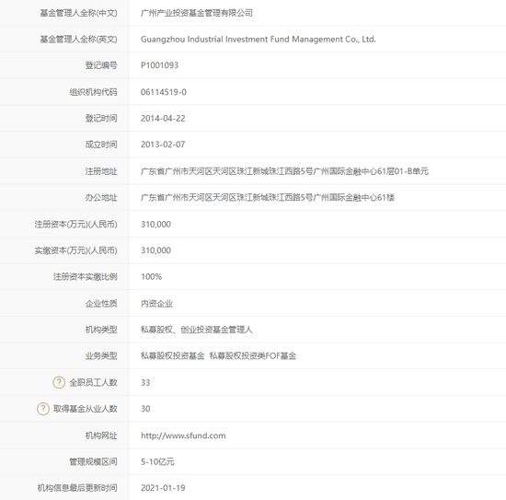Click registration date 2014-04-22
This screenshot has width=506, height=500.
pyautogui.click(x=163, y=119)
